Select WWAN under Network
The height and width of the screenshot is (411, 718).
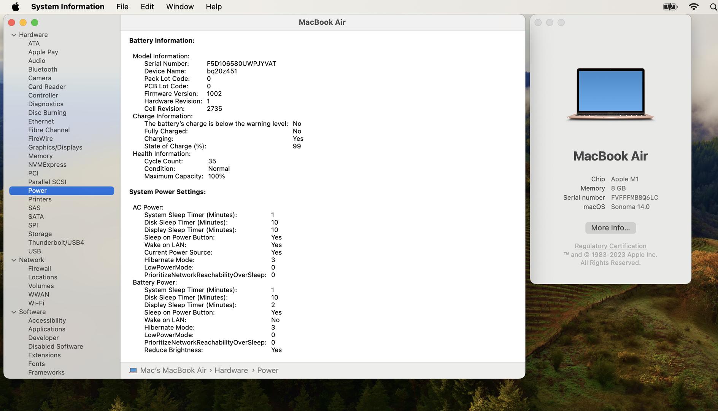pyautogui.click(x=38, y=295)
